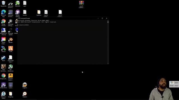This screenshot has height=100, width=179.
Task: Click the desktop thumbnail in the switcher widget
Action: [x=172, y=83]
